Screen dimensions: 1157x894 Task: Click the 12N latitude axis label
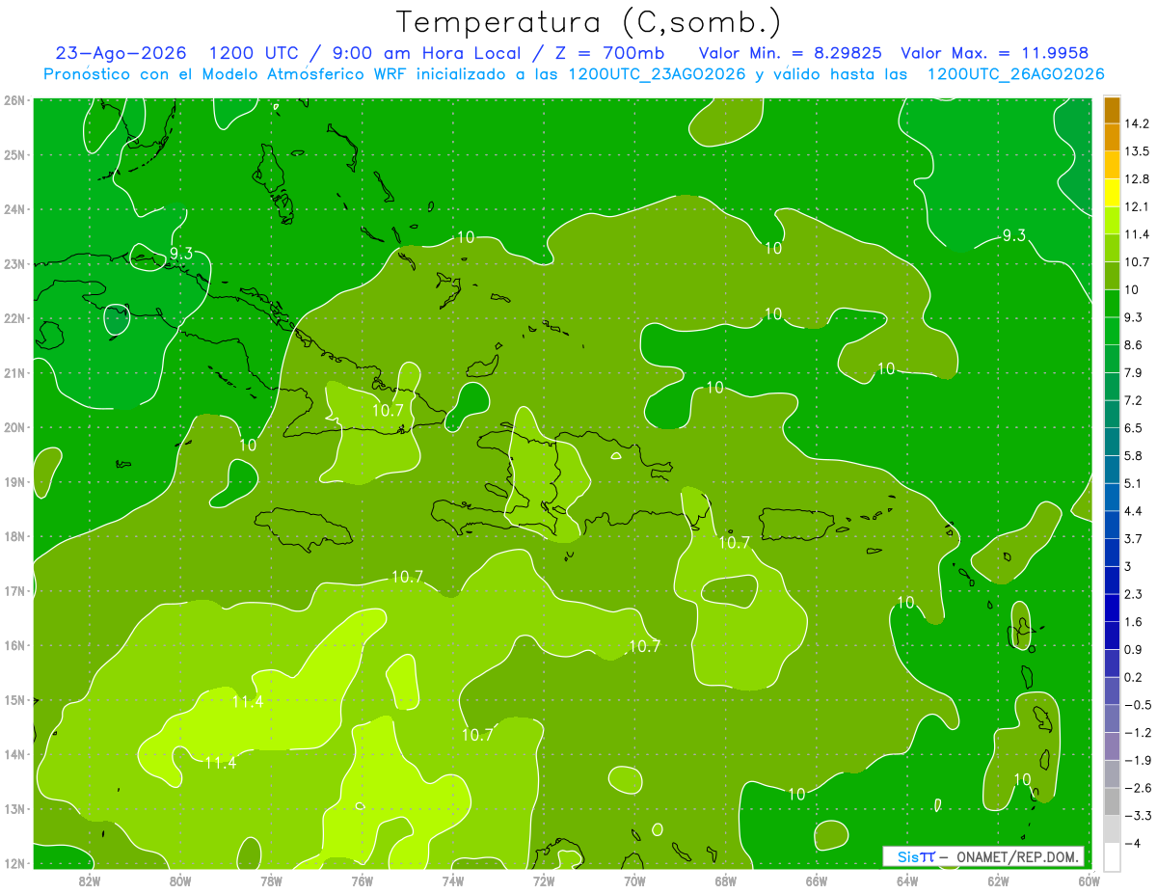click(x=14, y=863)
